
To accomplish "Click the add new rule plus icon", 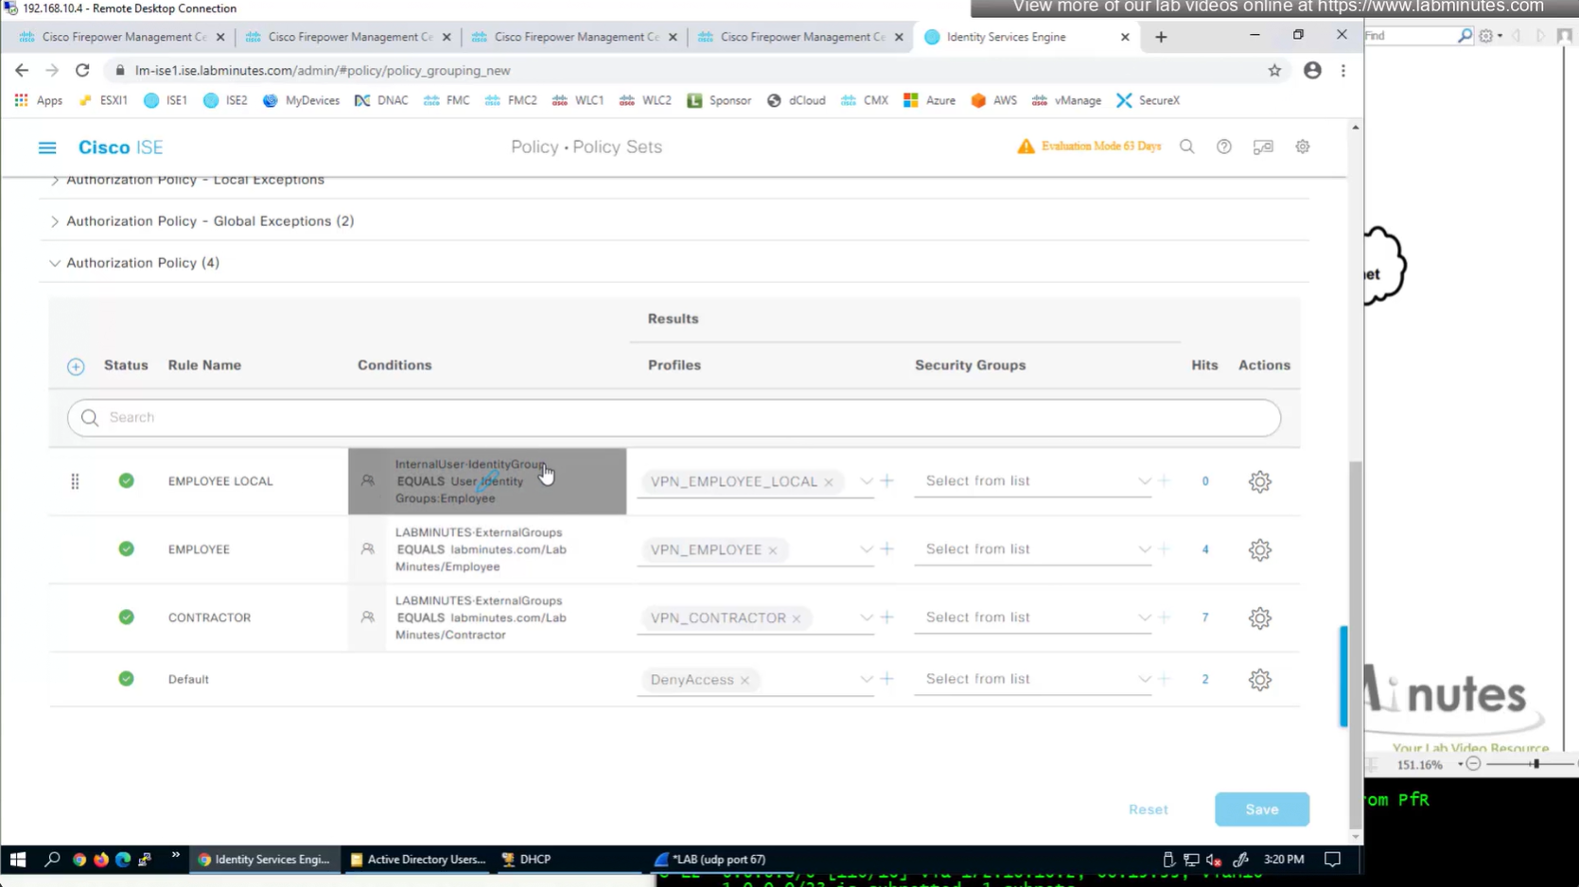I will click(76, 367).
